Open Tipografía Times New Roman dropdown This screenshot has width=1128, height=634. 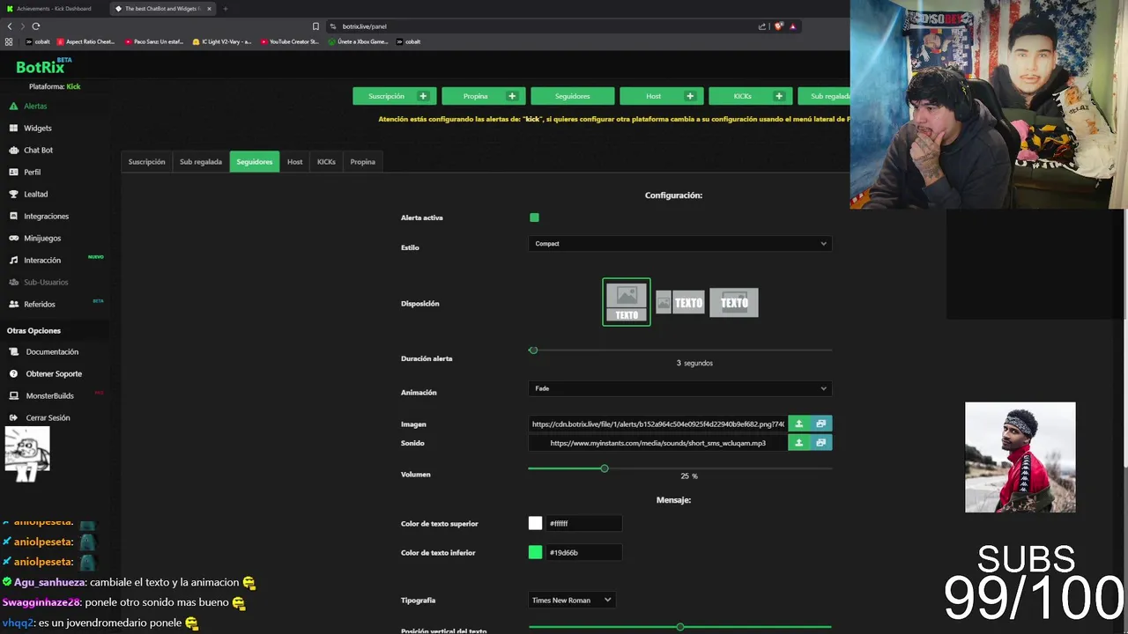tap(571, 600)
